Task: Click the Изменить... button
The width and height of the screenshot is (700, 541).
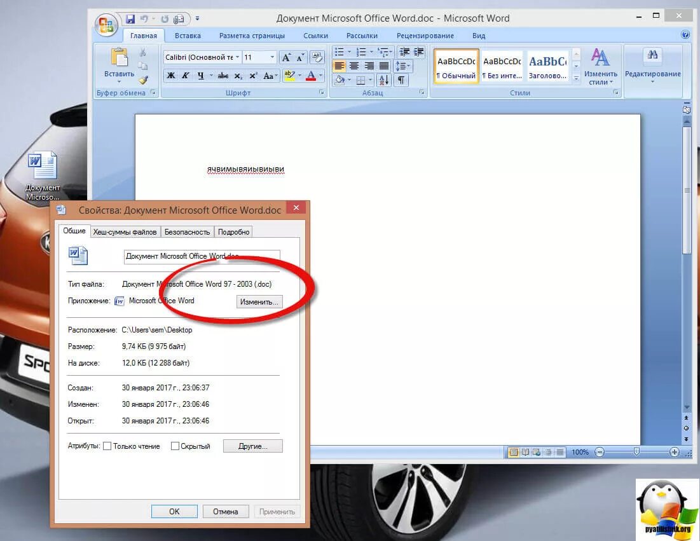Action: [x=259, y=302]
